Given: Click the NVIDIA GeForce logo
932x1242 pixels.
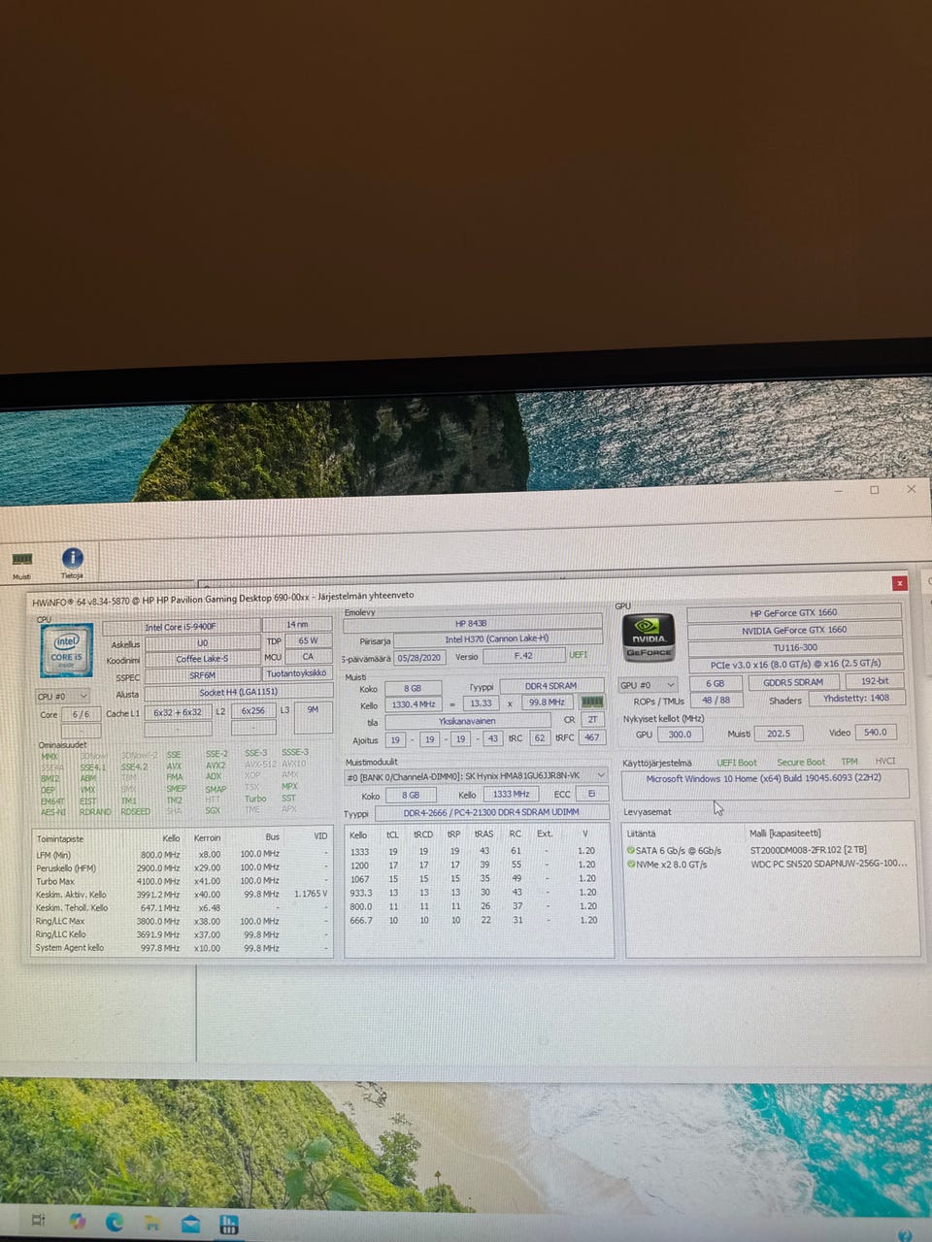Looking at the screenshot, I should (x=649, y=637).
